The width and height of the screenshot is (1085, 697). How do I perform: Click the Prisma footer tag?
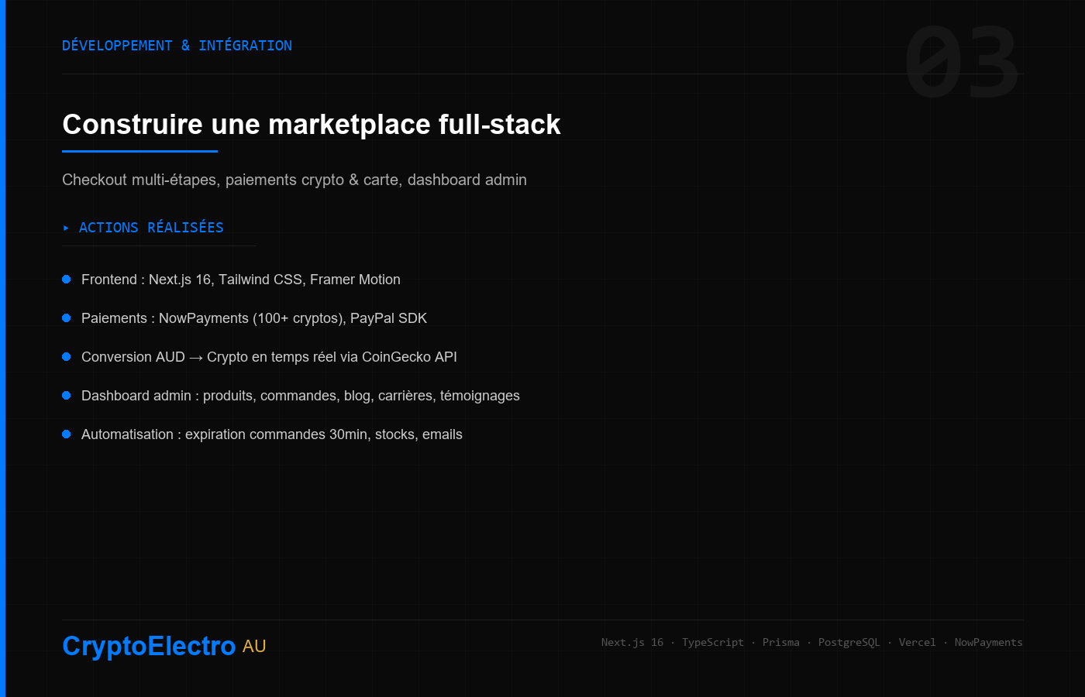click(x=781, y=642)
